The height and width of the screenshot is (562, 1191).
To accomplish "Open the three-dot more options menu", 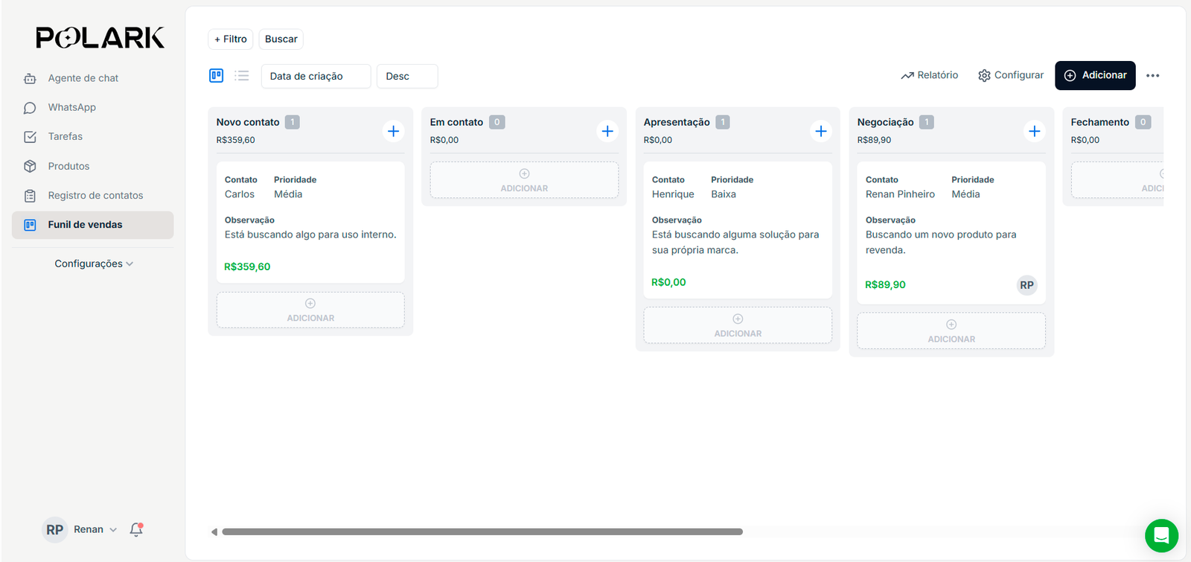I will point(1152,75).
